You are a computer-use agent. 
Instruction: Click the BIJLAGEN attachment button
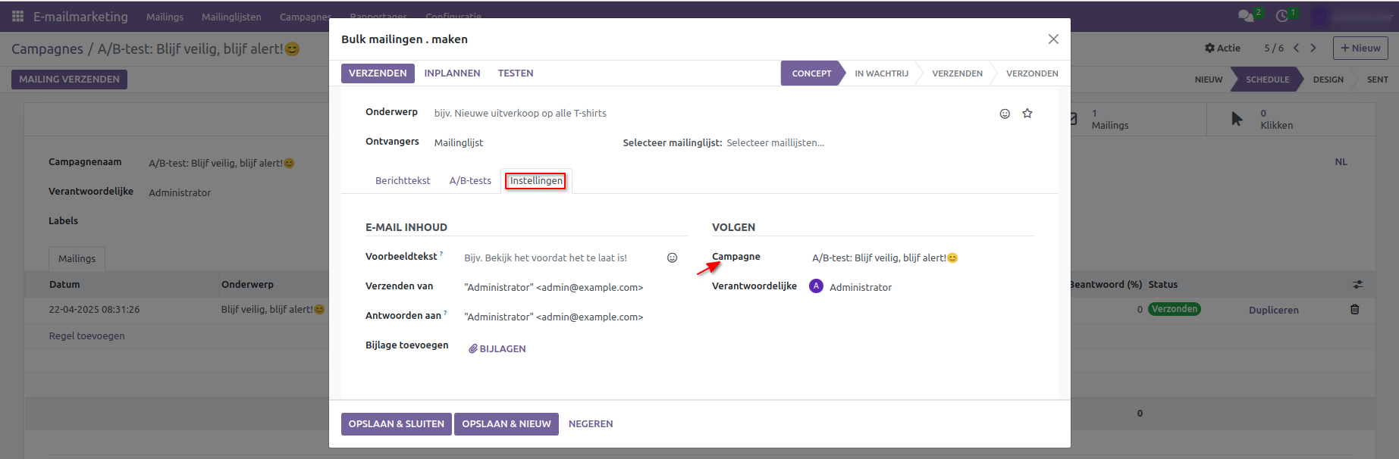click(497, 349)
